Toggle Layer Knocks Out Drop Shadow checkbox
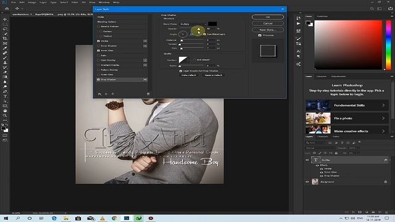The width and height of the screenshot is (395, 222). 181,72
